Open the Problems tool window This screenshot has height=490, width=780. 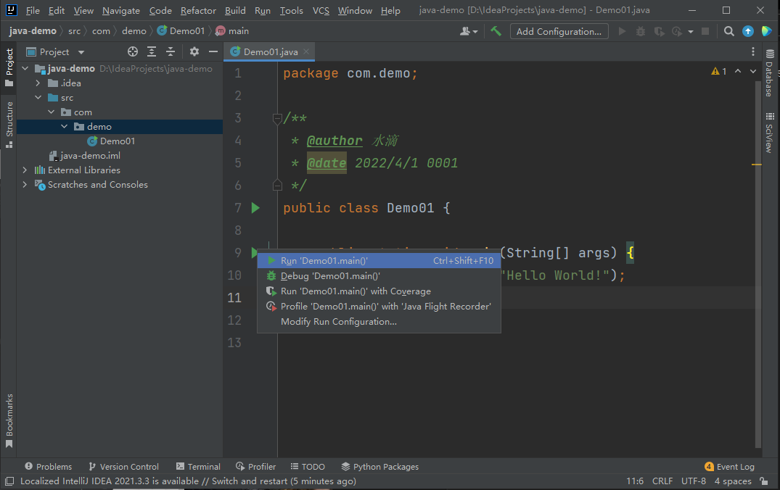coord(49,467)
